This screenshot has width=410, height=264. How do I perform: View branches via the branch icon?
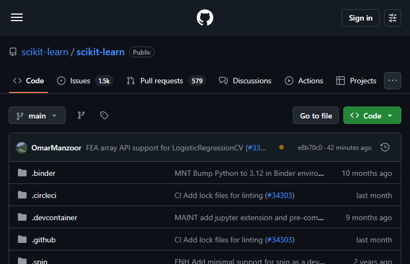(x=81, y=115)
